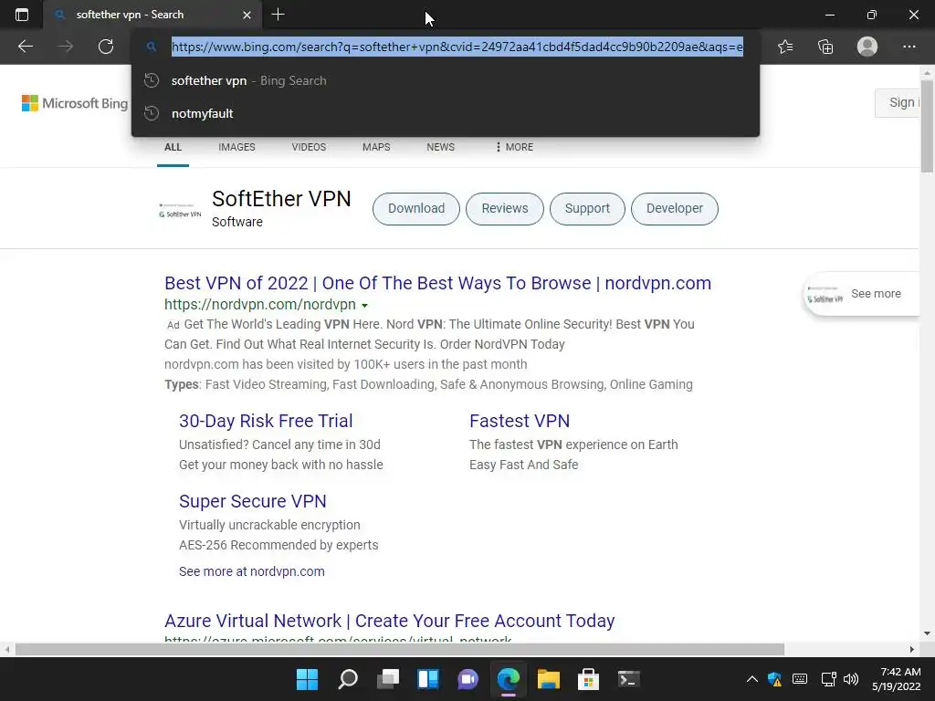
Task: Switch to the VIDEOS tab
Action: (x=309, y=147)
